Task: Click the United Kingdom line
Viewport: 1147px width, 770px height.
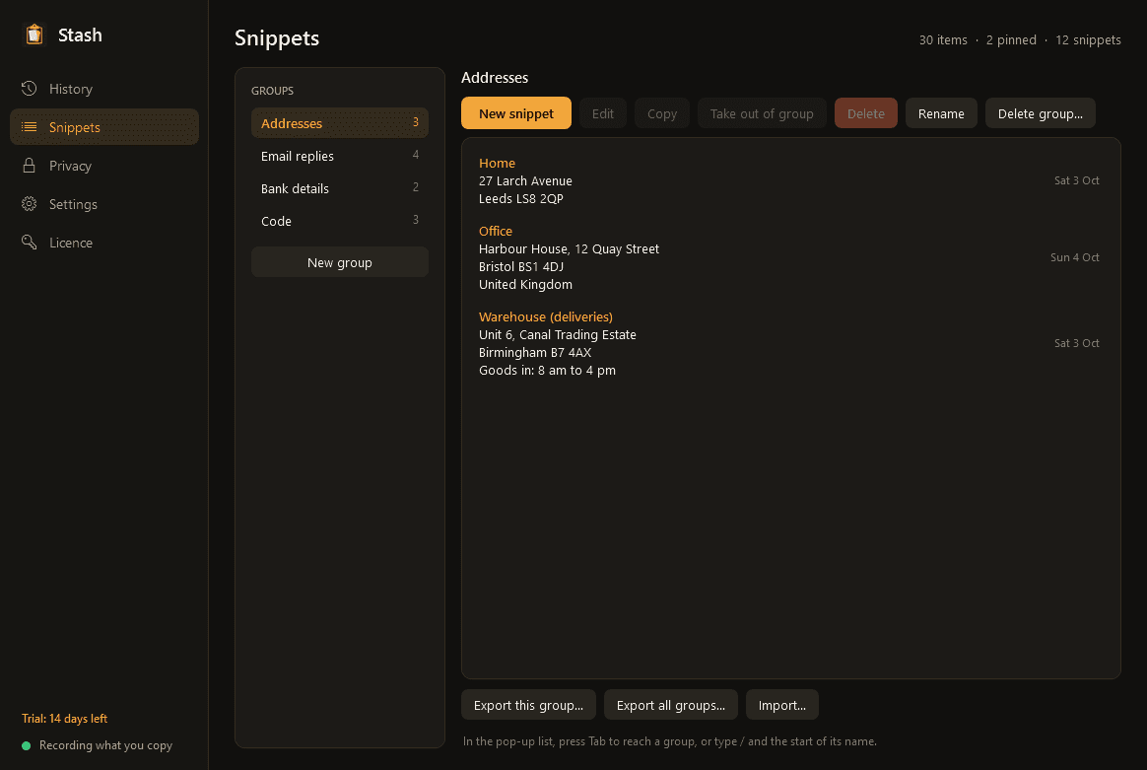Action: point(525,285)
